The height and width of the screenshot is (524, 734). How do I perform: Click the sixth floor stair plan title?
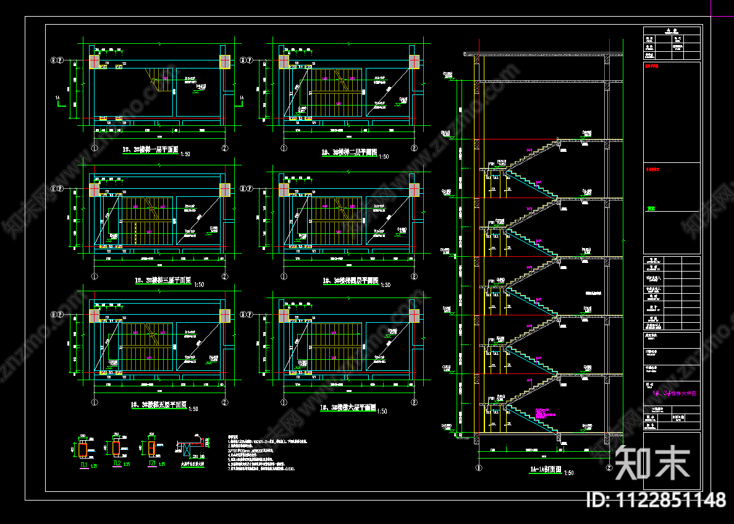pyautogui.click(x=348, y=408)
